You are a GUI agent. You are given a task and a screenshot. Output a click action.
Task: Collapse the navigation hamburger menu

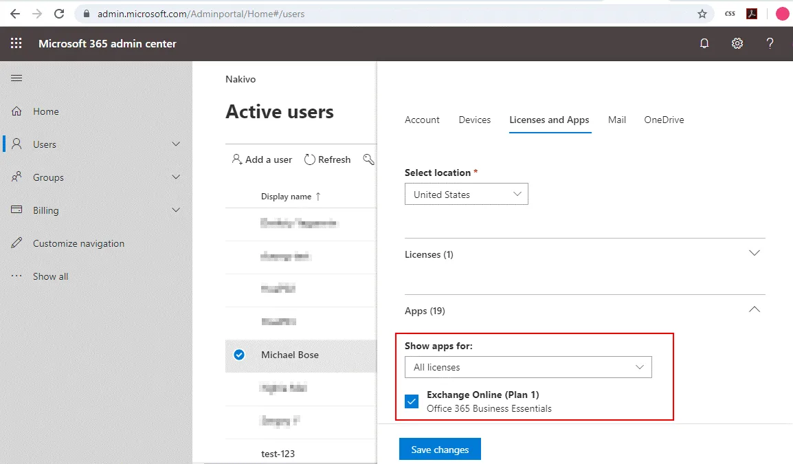pyautogui.click(x=16, y=78)
